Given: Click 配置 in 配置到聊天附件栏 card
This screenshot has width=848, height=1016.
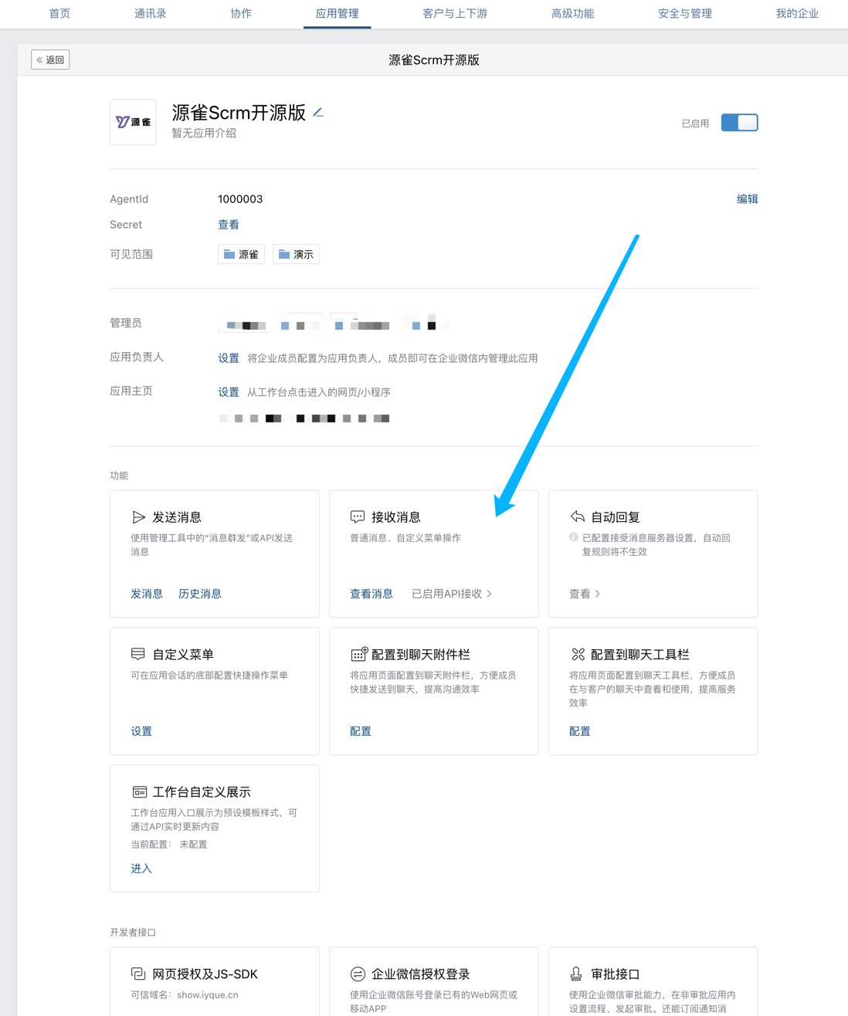Looking at the screenshot, I should 361,731.
